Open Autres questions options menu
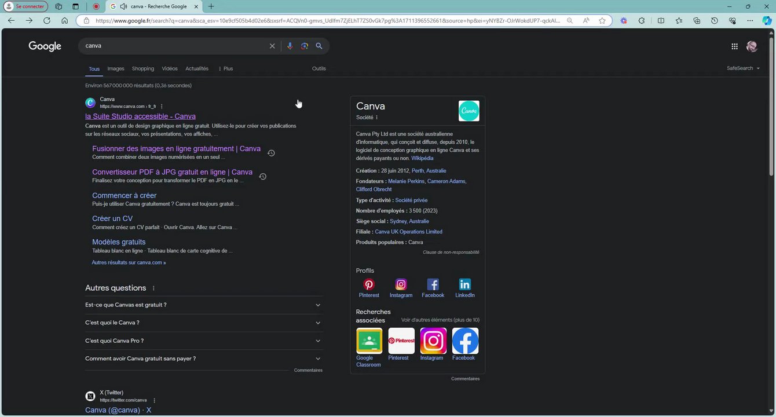The width and height of the screenshot is (776, 417). point(153,288)
